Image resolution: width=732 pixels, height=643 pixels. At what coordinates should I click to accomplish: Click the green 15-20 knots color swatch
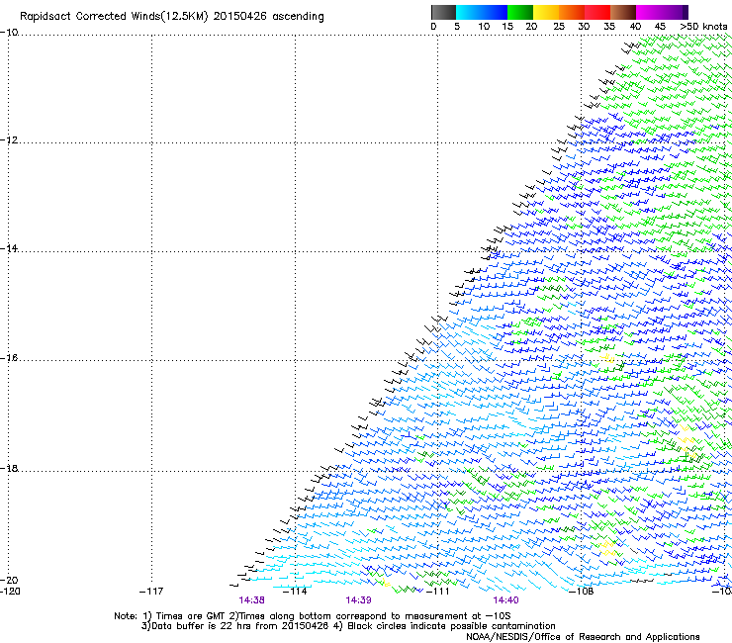point(520,12)
